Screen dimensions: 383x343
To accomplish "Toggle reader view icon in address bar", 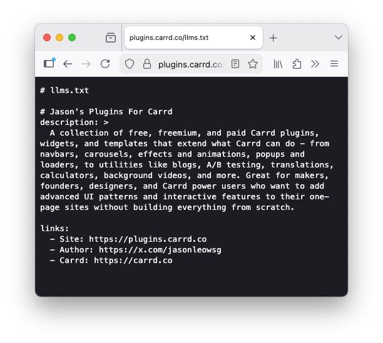I will (235, 64).
